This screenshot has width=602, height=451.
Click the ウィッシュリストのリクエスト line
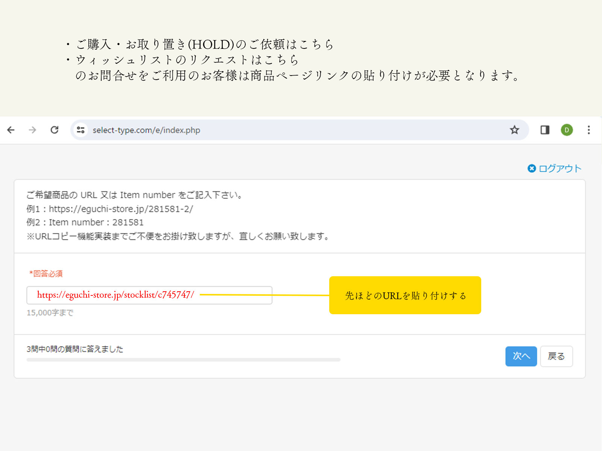pyautogui.click(x=187, y=60)
